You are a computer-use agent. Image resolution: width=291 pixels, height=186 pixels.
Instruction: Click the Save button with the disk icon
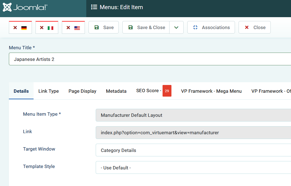[x=103, y=27]
